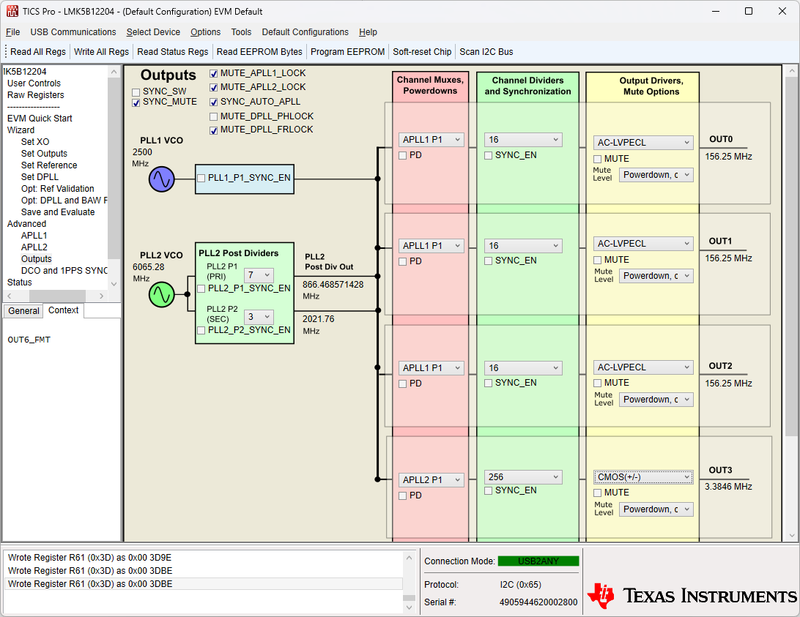Switch to the General tab

click(23, 311)
